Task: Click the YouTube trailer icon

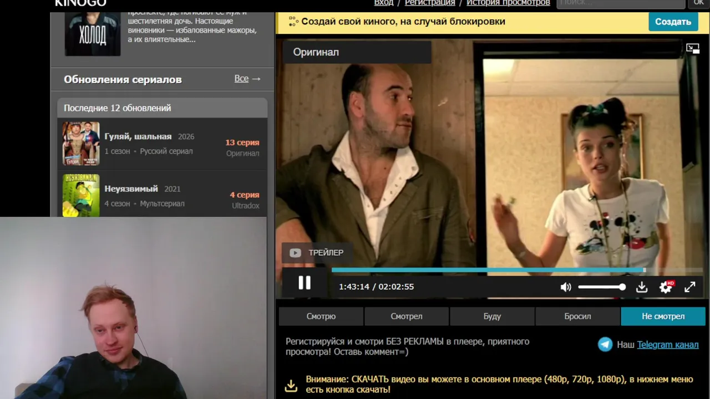Action: click(x=295, y=253)
